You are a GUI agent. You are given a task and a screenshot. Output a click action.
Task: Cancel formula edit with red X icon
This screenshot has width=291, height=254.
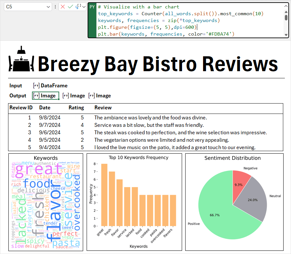coord(63,7)
